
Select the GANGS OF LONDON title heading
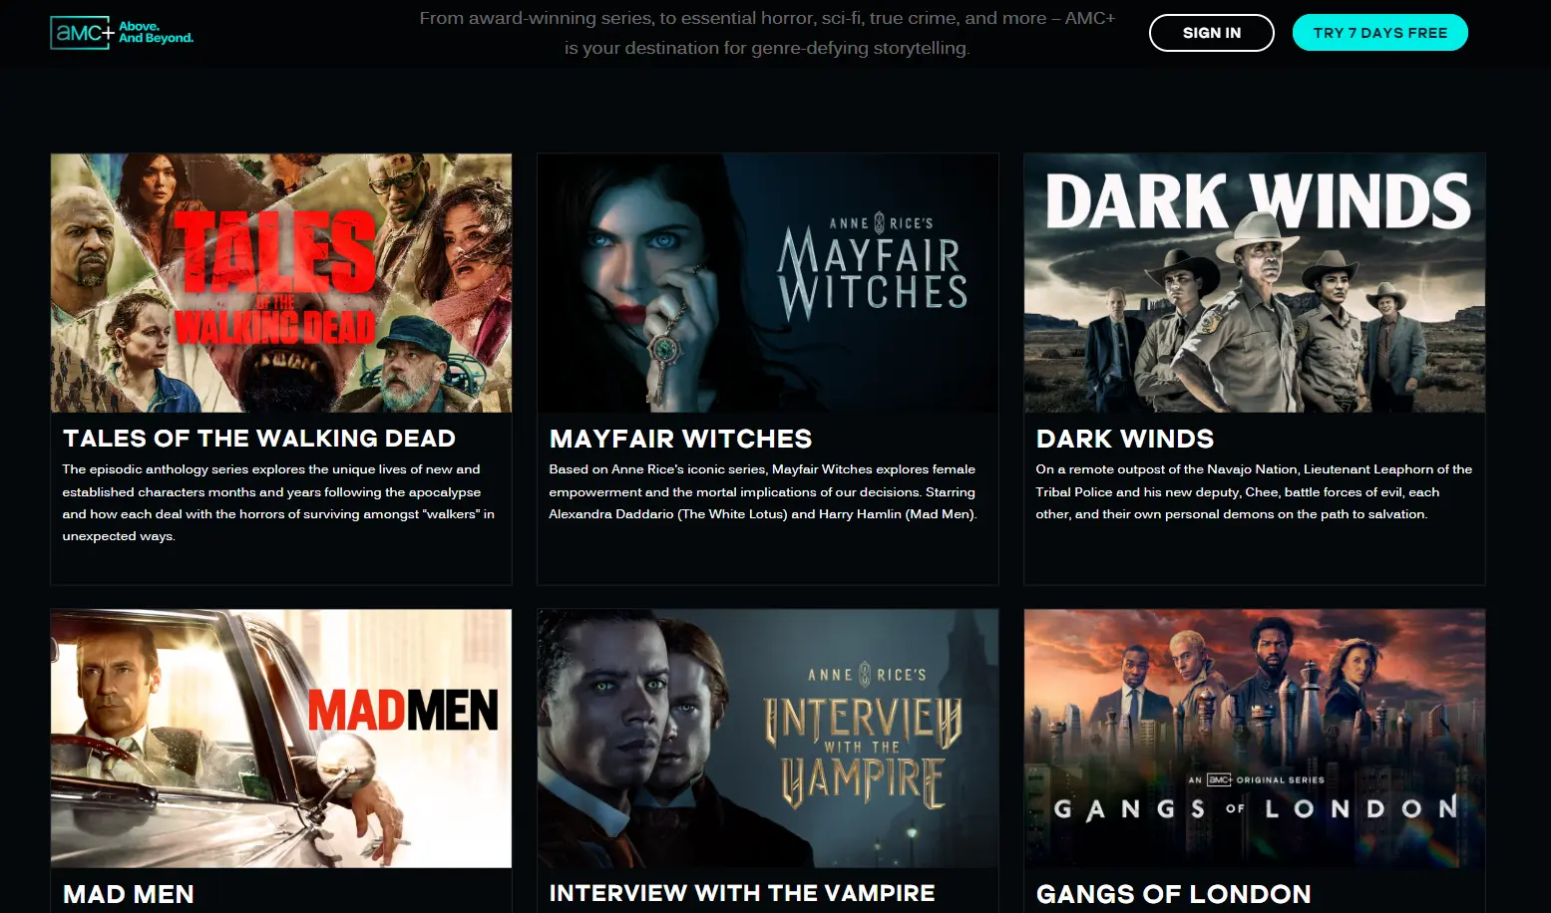[1174, 894]
